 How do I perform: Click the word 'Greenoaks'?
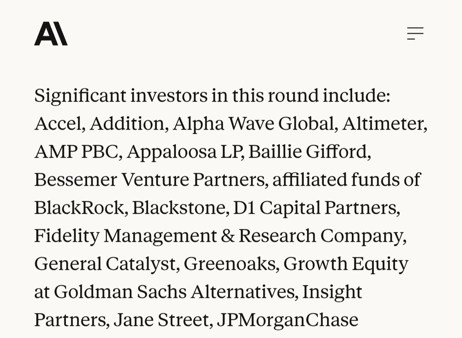click(x=231, y=264)
